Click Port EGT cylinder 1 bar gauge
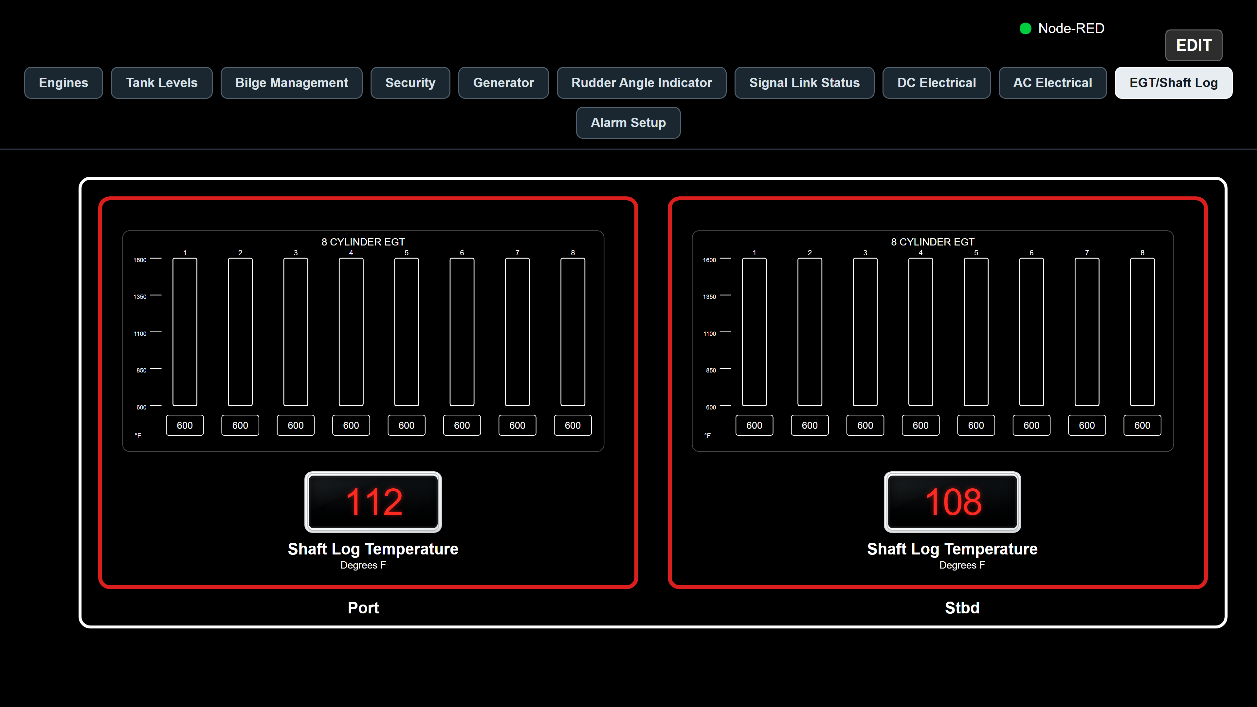This screenshot has height=707, width=1257. 185,332
